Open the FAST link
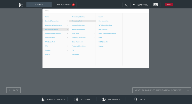The width and height of the screenshot is (192, 104). click(100, 38)
